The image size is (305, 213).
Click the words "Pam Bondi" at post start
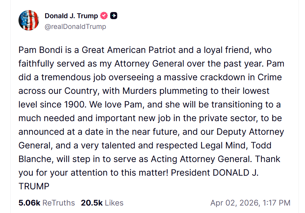41,50
